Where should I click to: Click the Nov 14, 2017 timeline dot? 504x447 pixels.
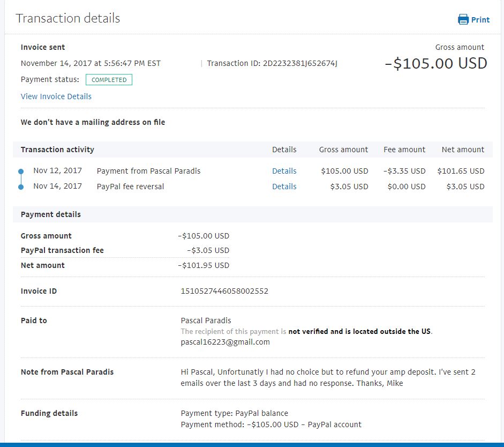tap(21, 187)
